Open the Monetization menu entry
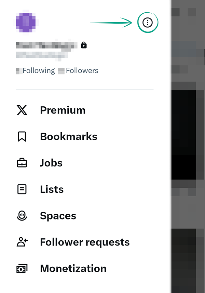This screenshot has height=293, width=205. pyautogui.click(x=73, y=269)
